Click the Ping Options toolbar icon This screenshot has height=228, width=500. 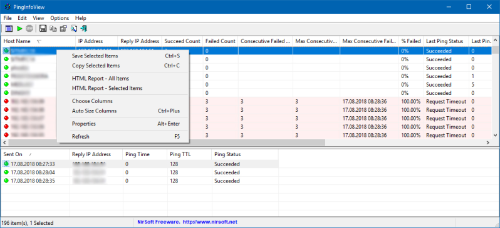tap(9, 29)
